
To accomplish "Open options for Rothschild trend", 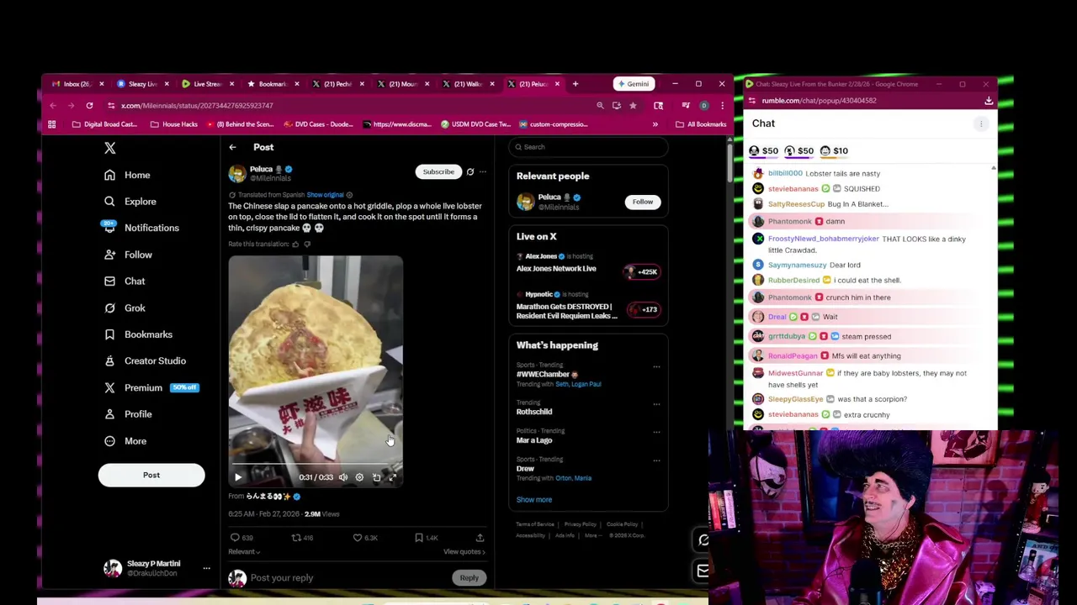I will point(656,404).
